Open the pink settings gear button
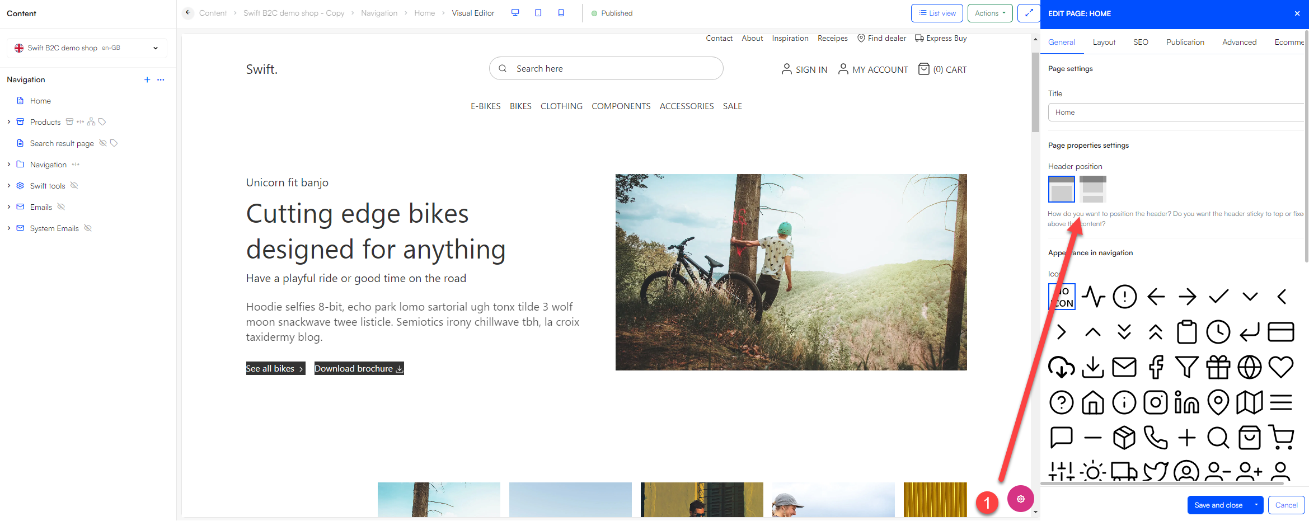 pos(1021,499)
